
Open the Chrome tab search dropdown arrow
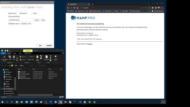click(x=148, y=3)
